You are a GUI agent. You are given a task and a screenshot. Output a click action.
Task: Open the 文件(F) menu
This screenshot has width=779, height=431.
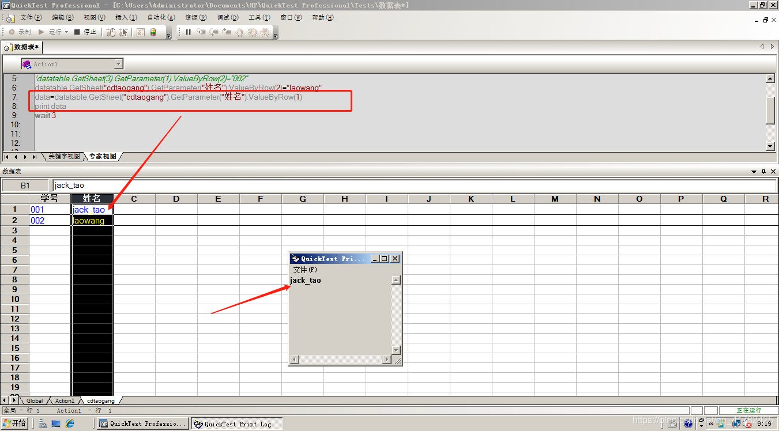click(x=31, y=18)
